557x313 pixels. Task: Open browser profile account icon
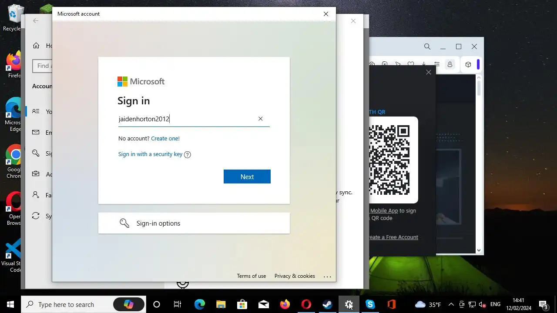450,64
